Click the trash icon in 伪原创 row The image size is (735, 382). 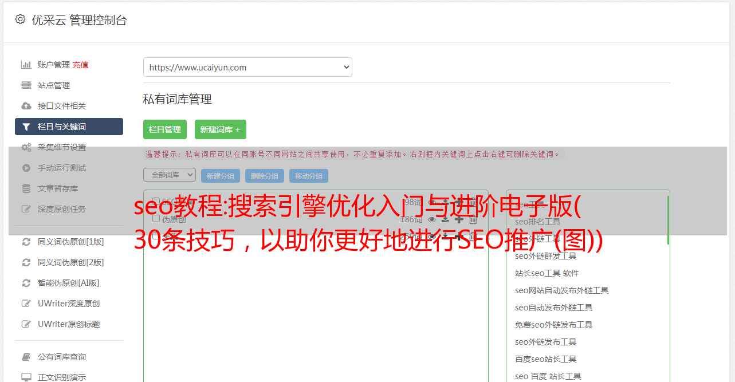coord(473,219)
